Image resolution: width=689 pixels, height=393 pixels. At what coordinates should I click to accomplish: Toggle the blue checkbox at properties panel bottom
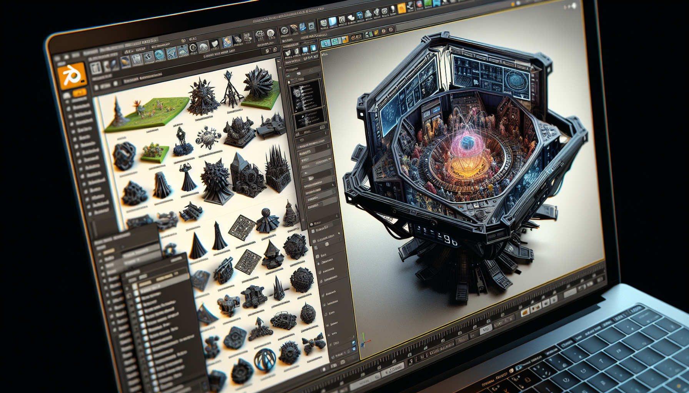click(354, 342)
